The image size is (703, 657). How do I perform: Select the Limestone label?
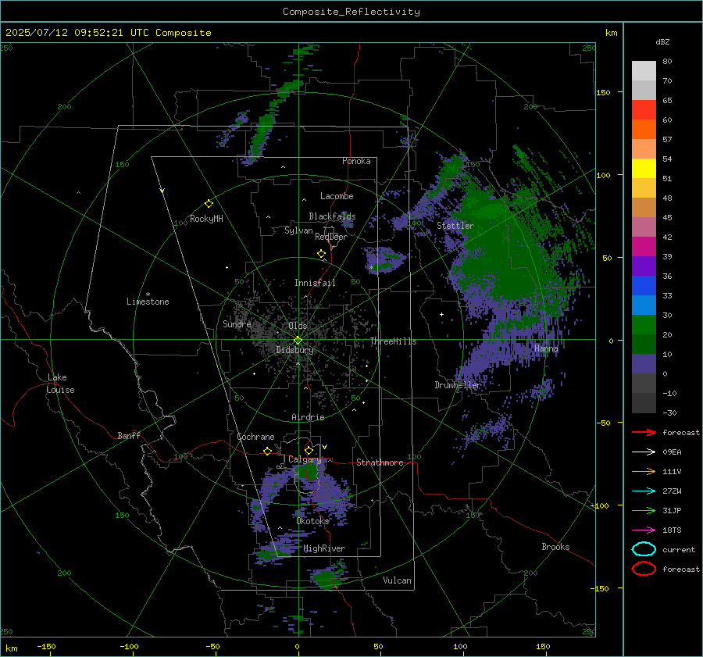click(148, 302)
